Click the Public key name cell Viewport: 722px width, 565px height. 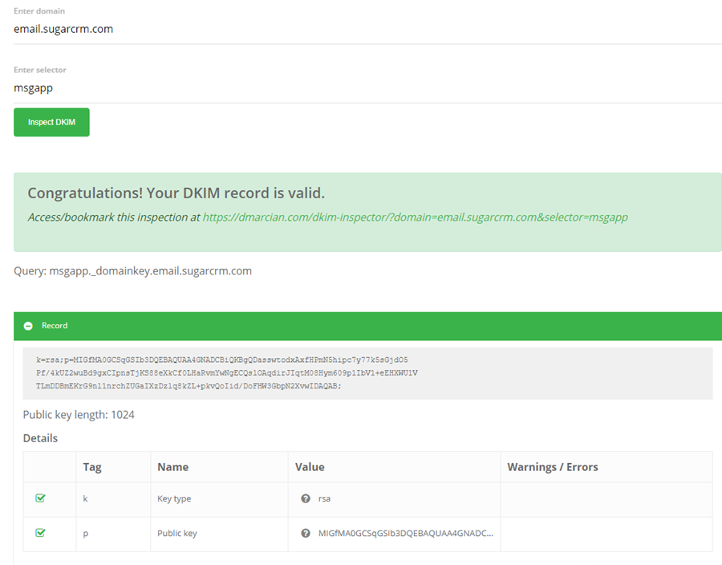176,533
